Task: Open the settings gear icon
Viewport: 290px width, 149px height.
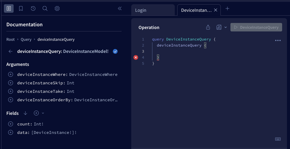Action: (57, 8)
